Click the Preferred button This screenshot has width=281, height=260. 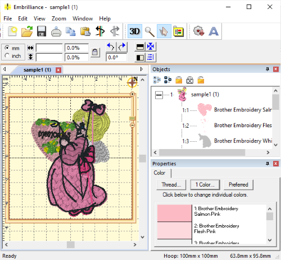pyautogui.click(x=238, y=185)
